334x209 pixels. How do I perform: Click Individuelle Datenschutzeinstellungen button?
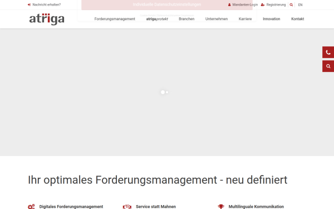[167, 4]
